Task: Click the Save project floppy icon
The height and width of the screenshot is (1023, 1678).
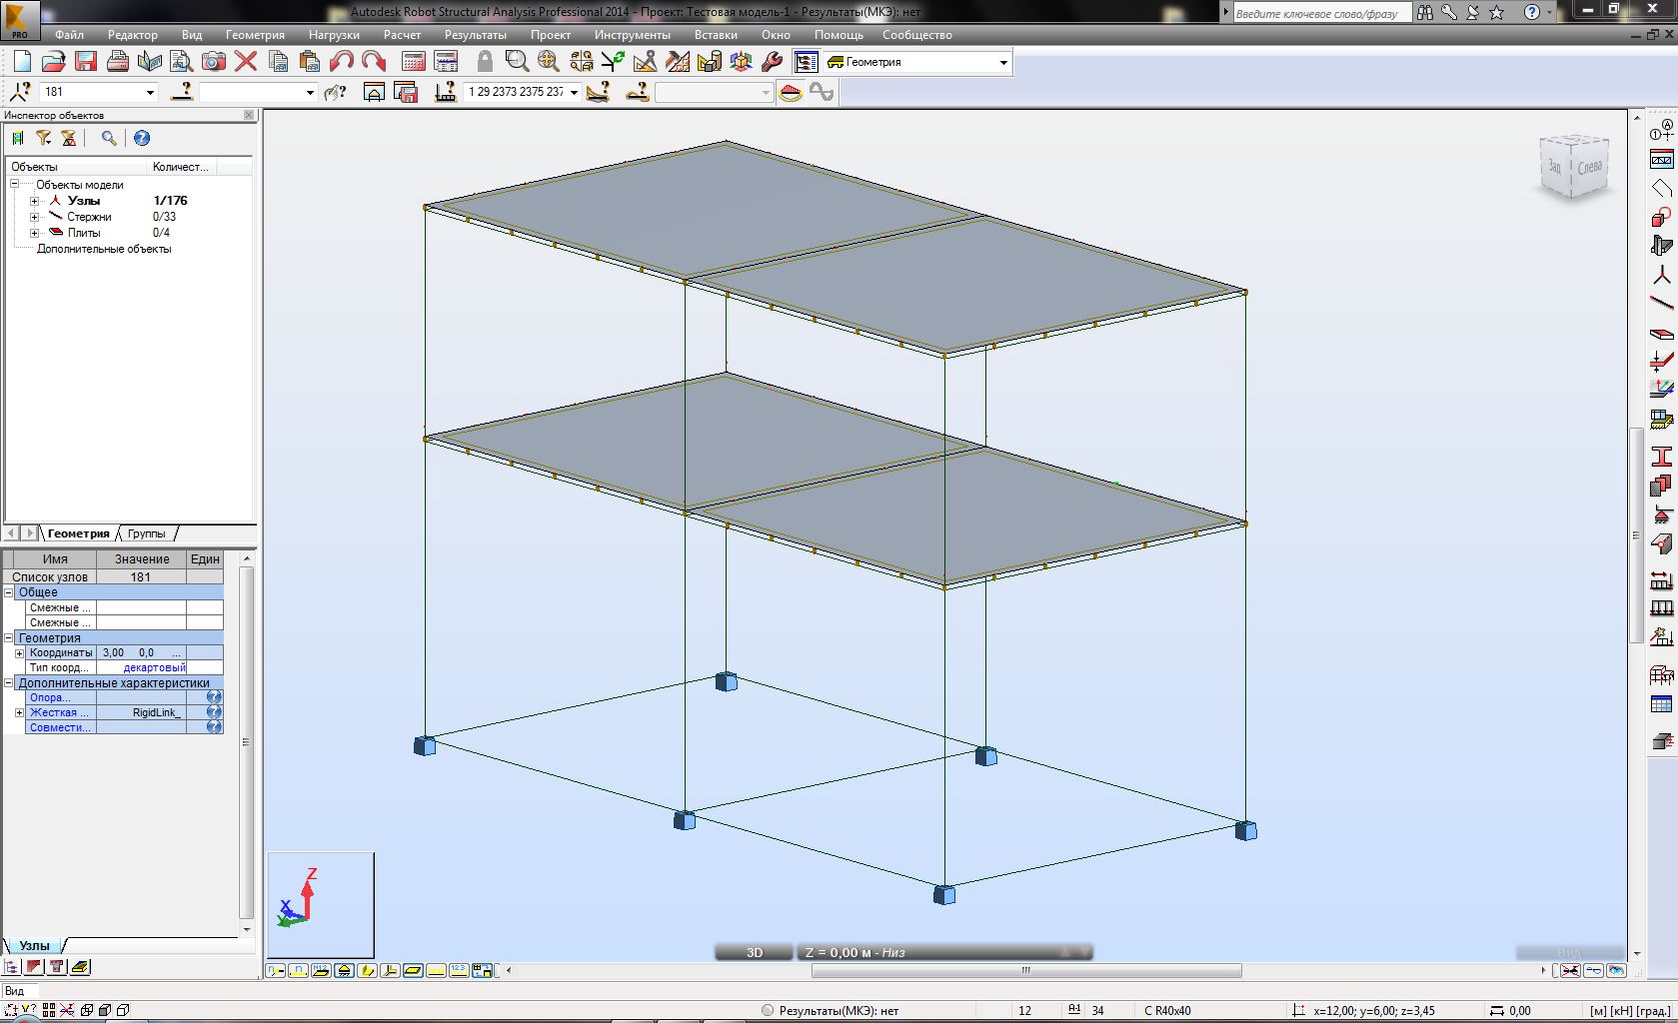Action: tap(86, 62)
